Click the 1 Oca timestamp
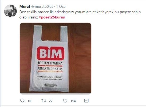This screenshot has width=146, height=107. point(61,6)
